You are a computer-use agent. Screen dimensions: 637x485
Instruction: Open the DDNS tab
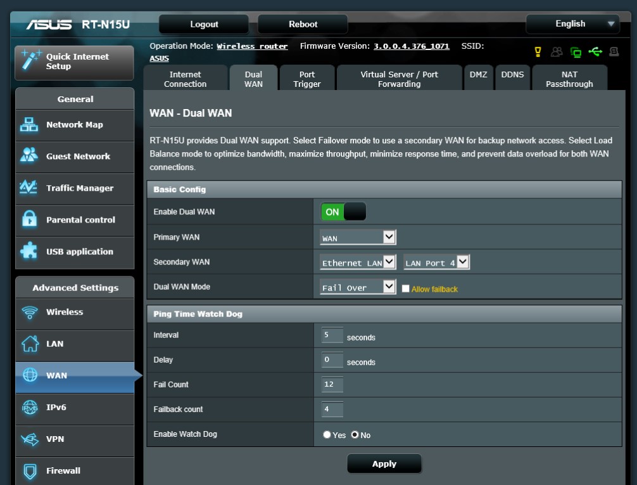[512, 75]
